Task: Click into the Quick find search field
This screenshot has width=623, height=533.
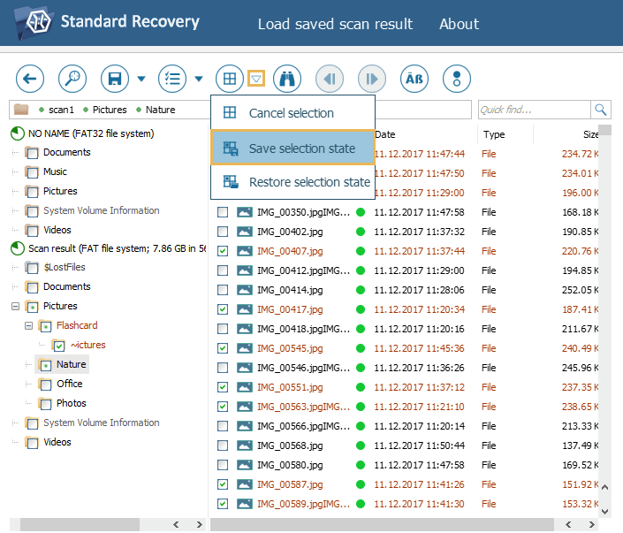Action: pos(534,110)
